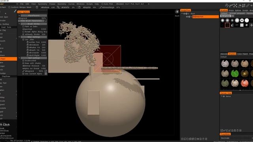Switch to the Color Palette tab
Image resolution: width=253 pixels, height=142 pixels.
242,54
